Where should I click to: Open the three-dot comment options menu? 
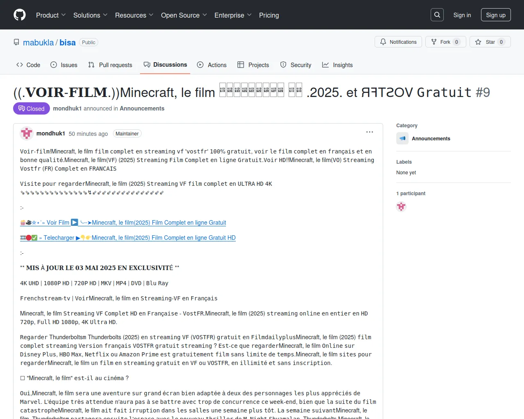point(370,132)
